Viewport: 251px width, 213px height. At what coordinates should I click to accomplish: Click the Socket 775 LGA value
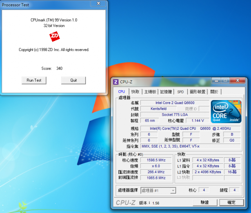[x=175, y=115]
